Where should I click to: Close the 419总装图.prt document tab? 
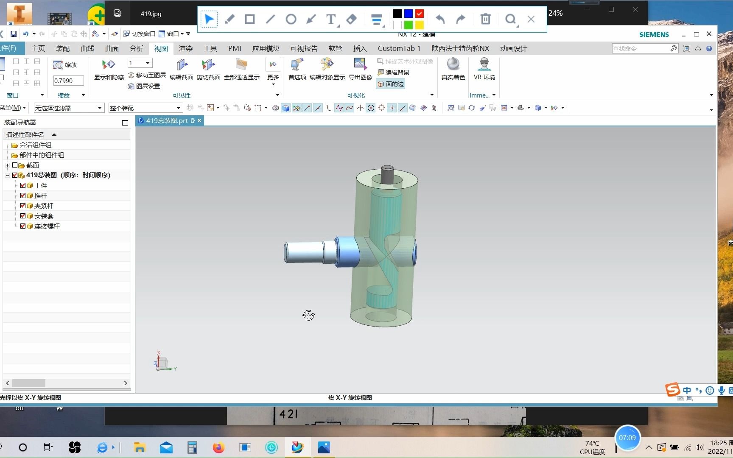(x=199, y=121)
